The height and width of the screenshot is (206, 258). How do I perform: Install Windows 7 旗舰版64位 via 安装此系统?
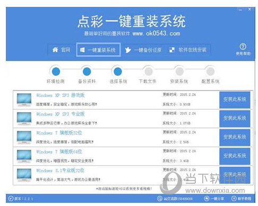(235, 156)
